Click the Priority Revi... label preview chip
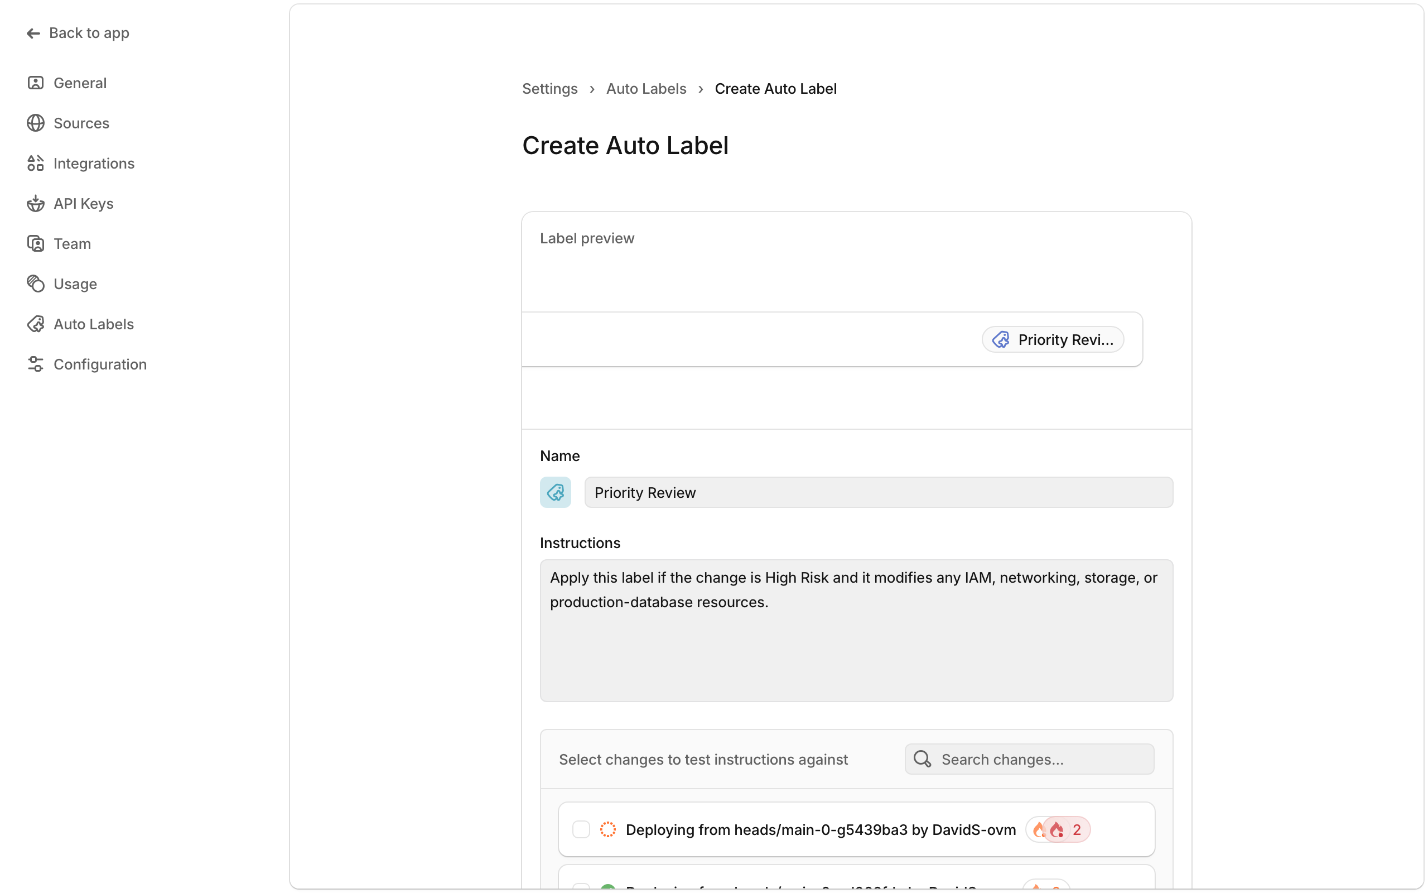Screen dimensions: 1428x893 1052,339
